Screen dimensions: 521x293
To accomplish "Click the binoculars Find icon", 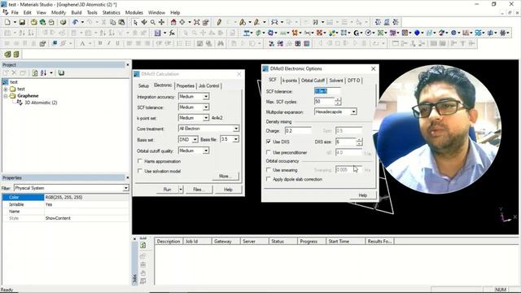I will tap(221, 43).
